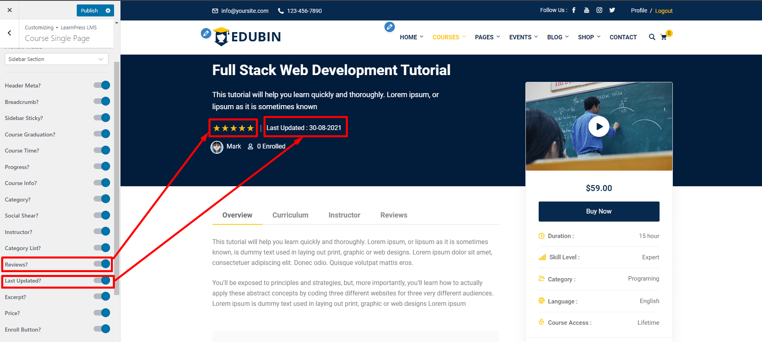Open the Sidebar Section dropdown
The image size is (762, 342).
56,59
